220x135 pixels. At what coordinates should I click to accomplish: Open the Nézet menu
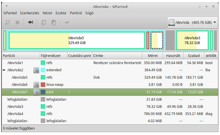click(x=48, y=13)
